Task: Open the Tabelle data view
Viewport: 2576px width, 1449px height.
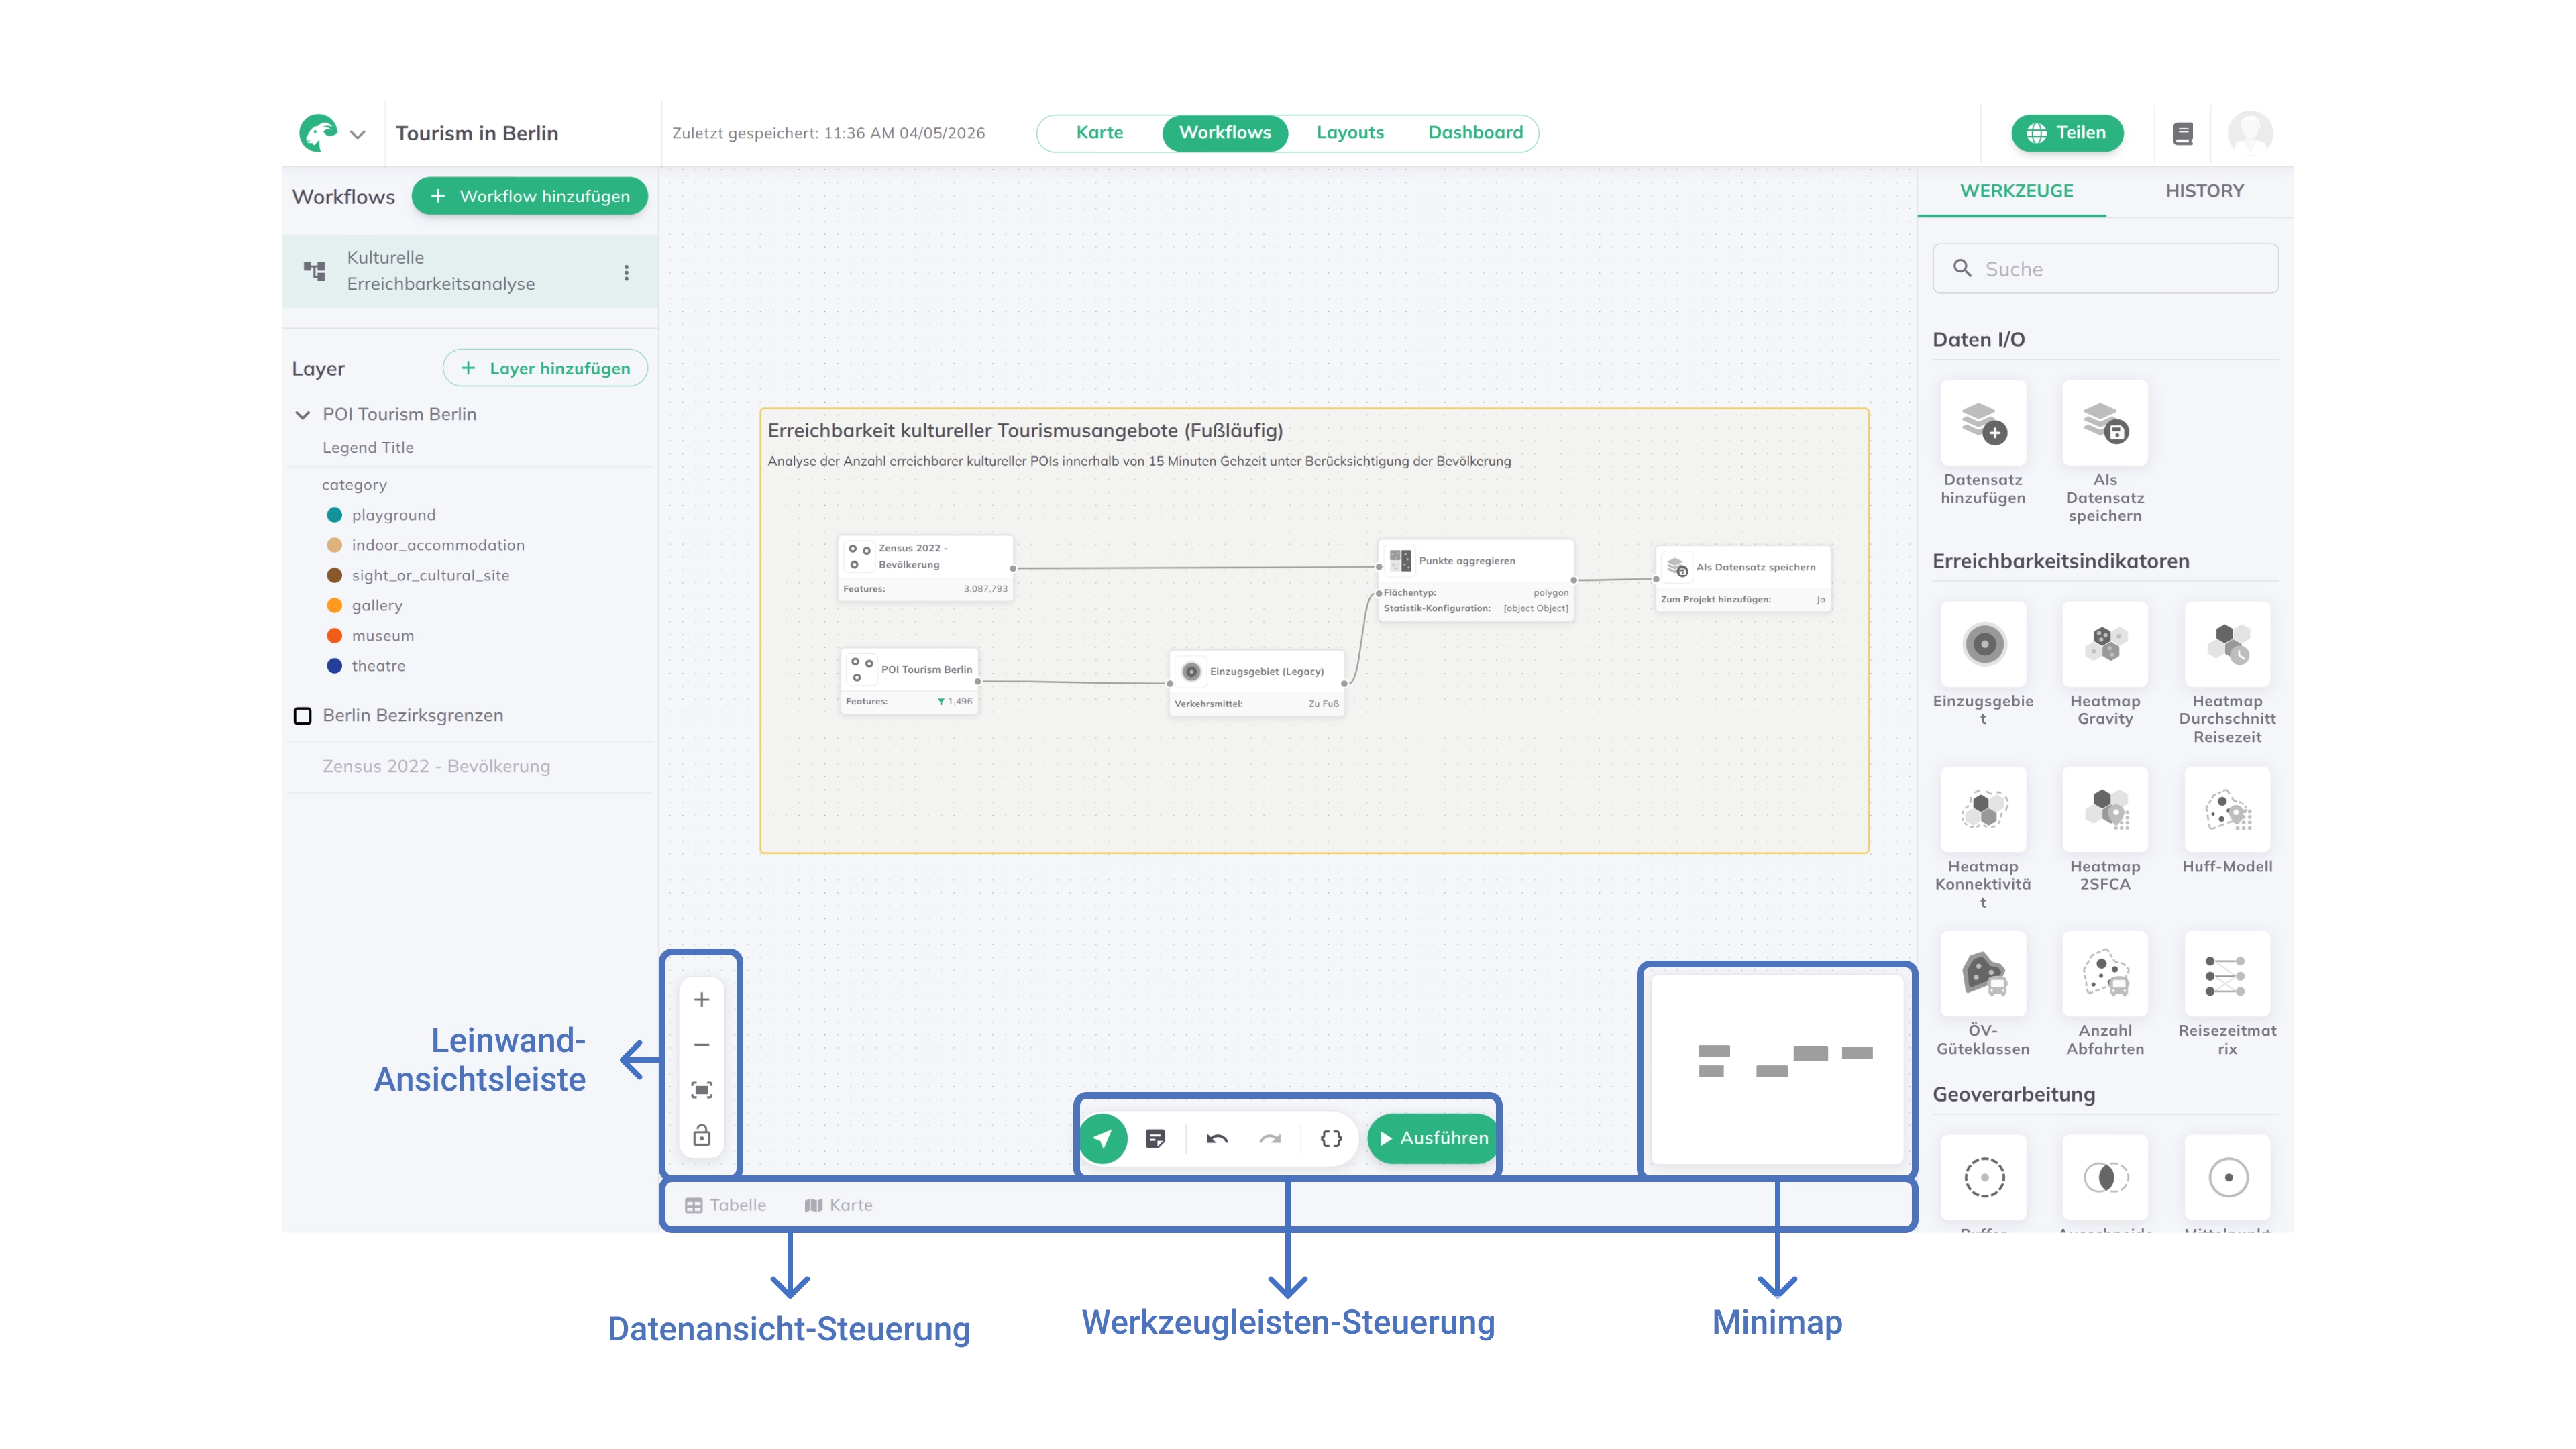Action: [725, 1206]
